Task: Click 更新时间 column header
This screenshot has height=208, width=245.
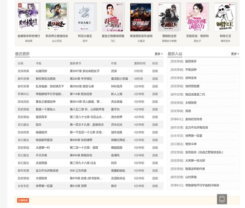Action: [x=140, y=63]
